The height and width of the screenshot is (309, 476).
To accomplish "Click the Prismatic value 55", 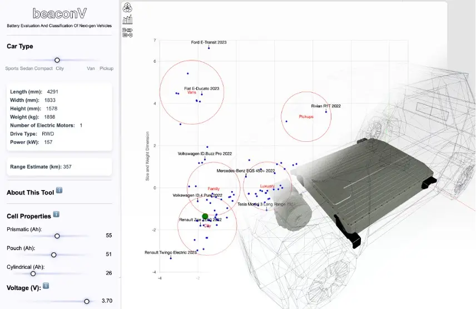I will tap(108, 235).
